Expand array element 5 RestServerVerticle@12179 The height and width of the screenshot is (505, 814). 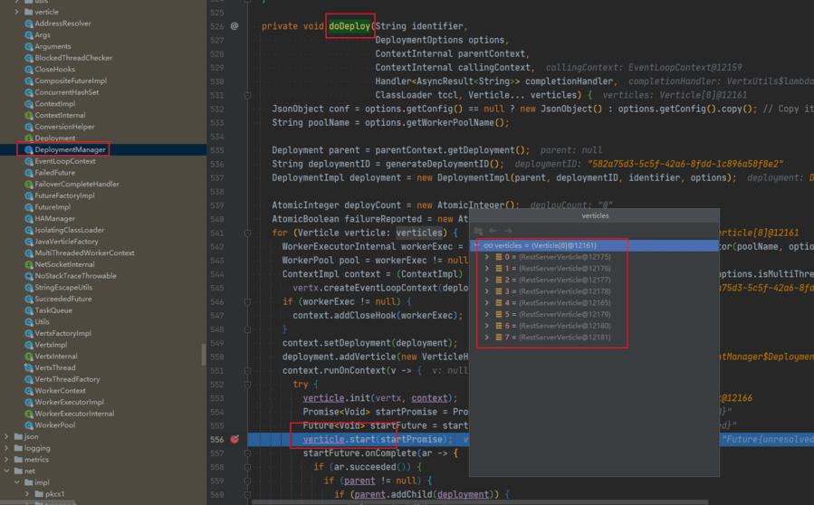pos(487,314)
